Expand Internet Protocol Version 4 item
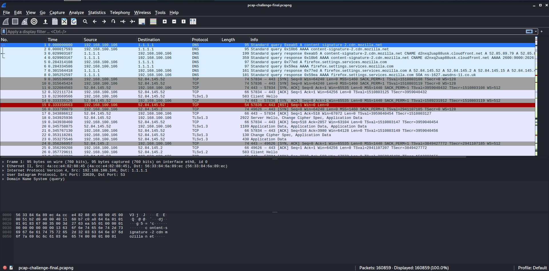The height and width of the screenshot is (271, 549). tap(3, 170)
